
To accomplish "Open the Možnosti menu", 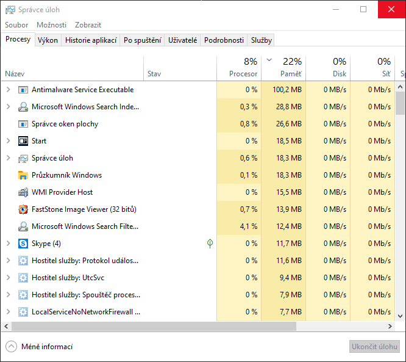I will 51,25.
